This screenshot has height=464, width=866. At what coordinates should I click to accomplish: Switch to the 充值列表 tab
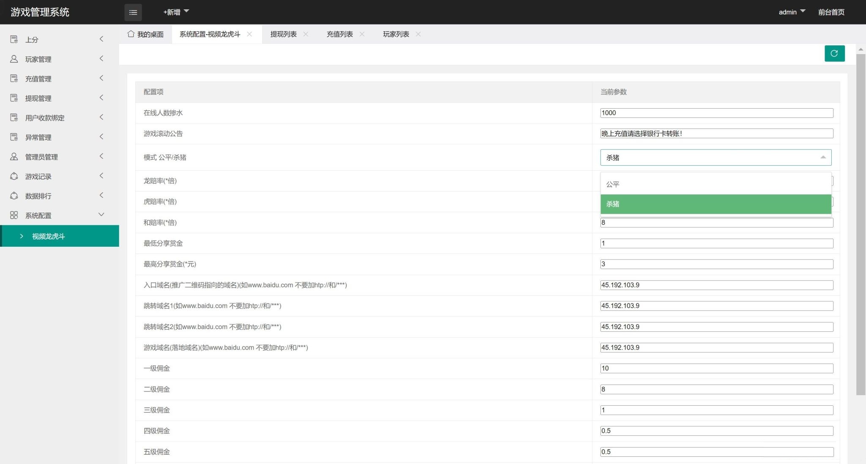(340, 34)
